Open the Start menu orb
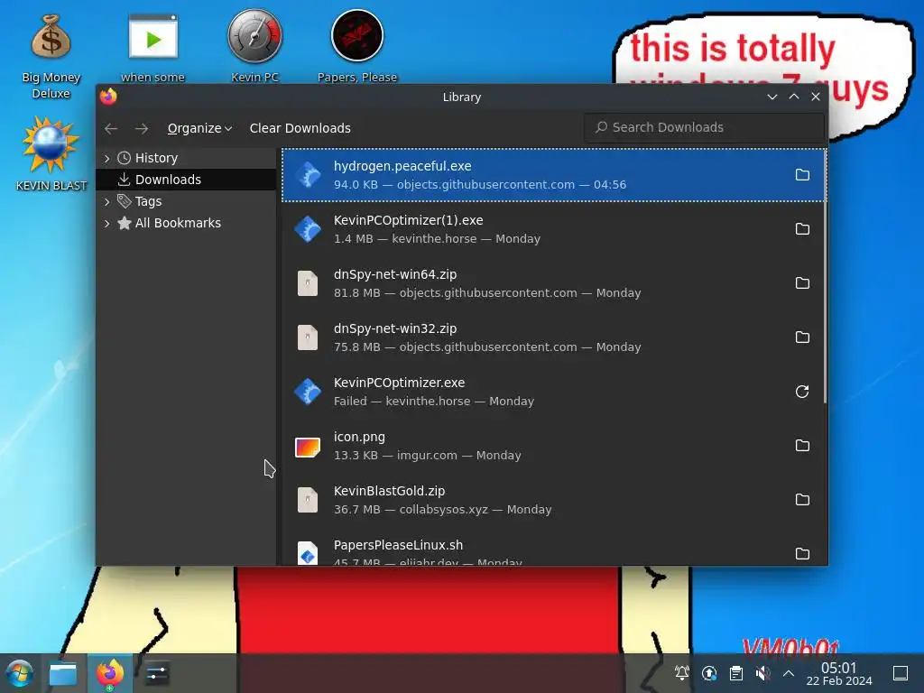This screenshot has width=924, height=693. pyautogui.click(x=20, y=673)
